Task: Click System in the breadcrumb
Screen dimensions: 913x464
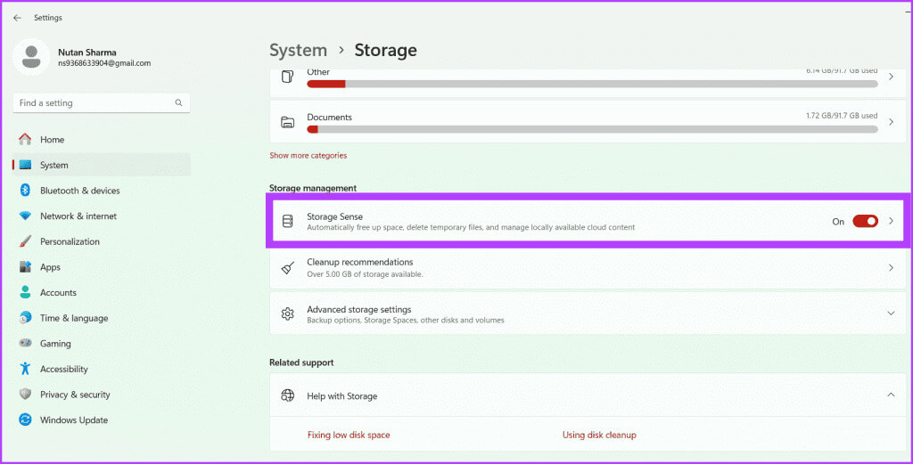Action: point(298,50)
